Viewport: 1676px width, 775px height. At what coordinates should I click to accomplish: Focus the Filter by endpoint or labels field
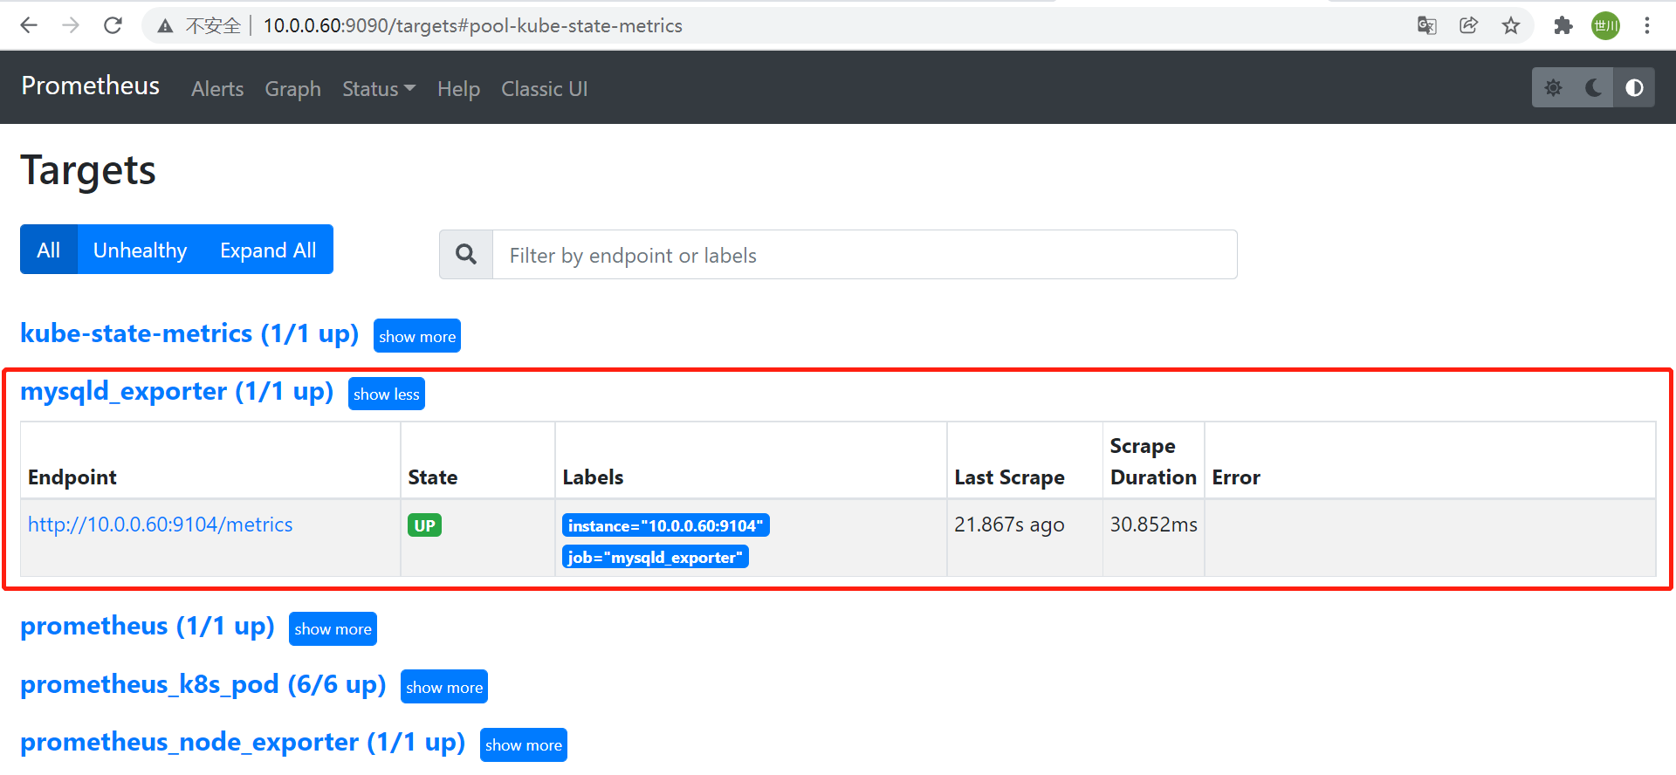tap(865, 255)
